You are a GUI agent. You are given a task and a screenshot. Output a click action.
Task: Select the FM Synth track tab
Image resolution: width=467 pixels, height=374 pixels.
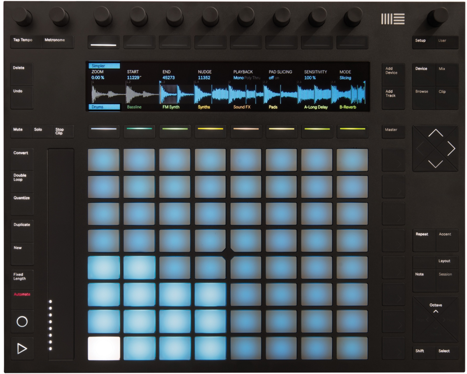point(170,108)
